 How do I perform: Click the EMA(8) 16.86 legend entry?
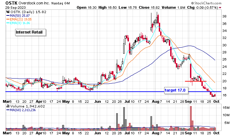click(x=18, y=23)
